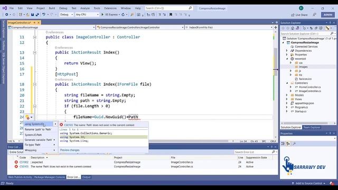Expand the Dependencies node
This screenshot has height=190, width=338.
(x=287, y=51)
